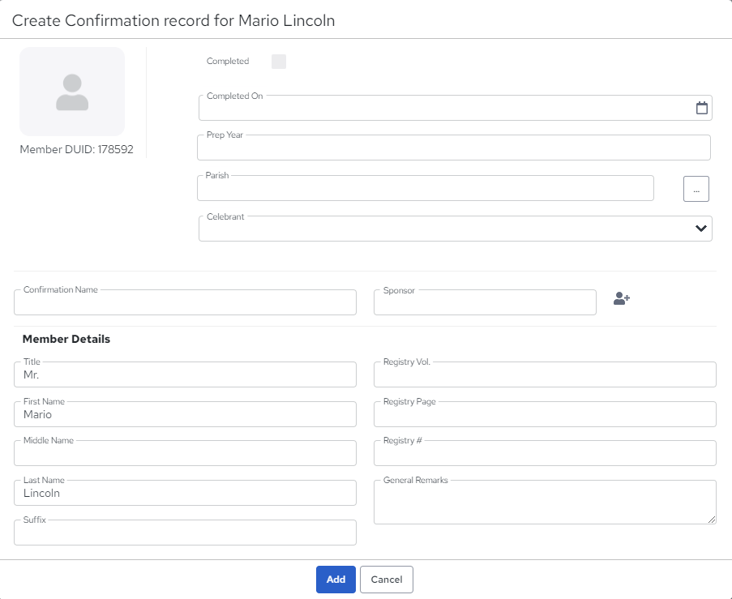
Task: Click the member profile photo placeholder
Action: tap(72, 92)
